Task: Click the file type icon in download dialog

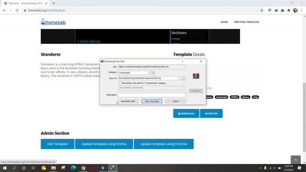Action: click(x=196, y=76)
